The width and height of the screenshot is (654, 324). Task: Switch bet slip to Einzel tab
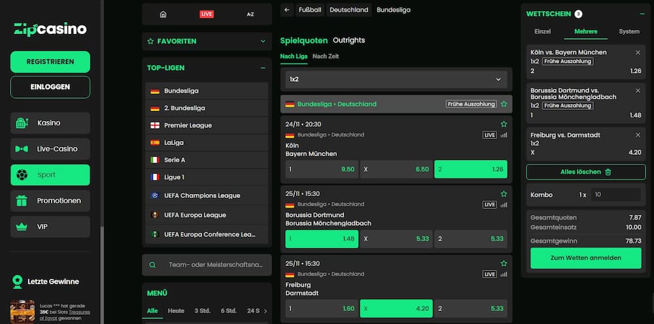(x=543, y=31)
